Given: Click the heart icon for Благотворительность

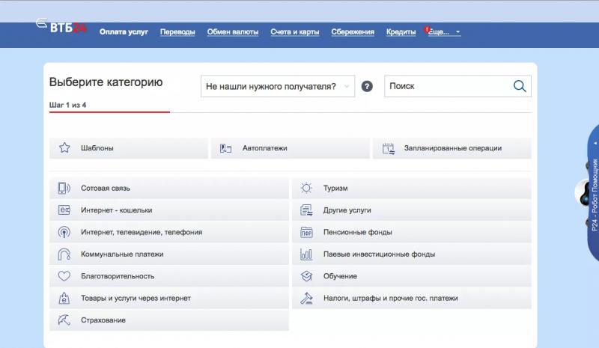Looking at the screenshot, I should [64, 276].
